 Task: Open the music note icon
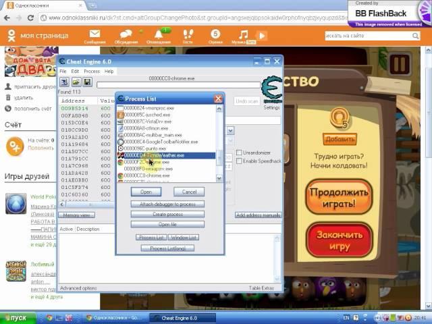(x=243, y=34)
